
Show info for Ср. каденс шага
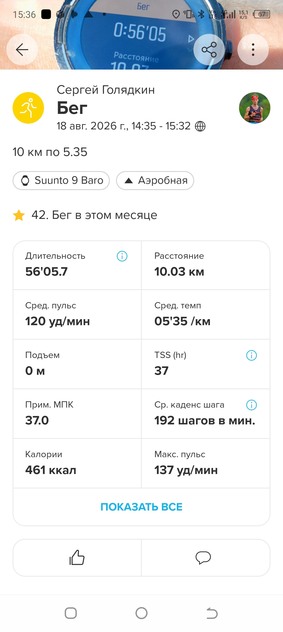click(252, 405)
